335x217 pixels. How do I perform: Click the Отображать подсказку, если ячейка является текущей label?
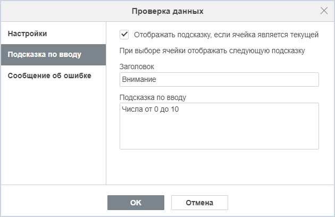click(226, 35)
